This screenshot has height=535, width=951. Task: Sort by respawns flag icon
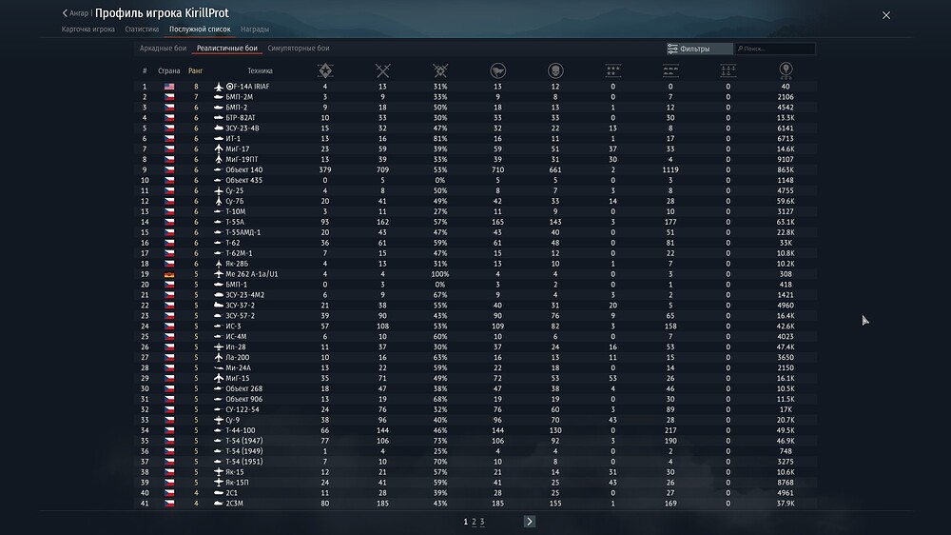tap(498, 71)
